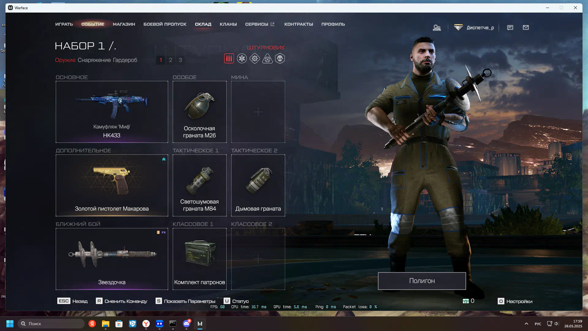Open the Комплект патронов slot
The width and height of the screenshot is (588, 331).
click(x=200, y=259)
